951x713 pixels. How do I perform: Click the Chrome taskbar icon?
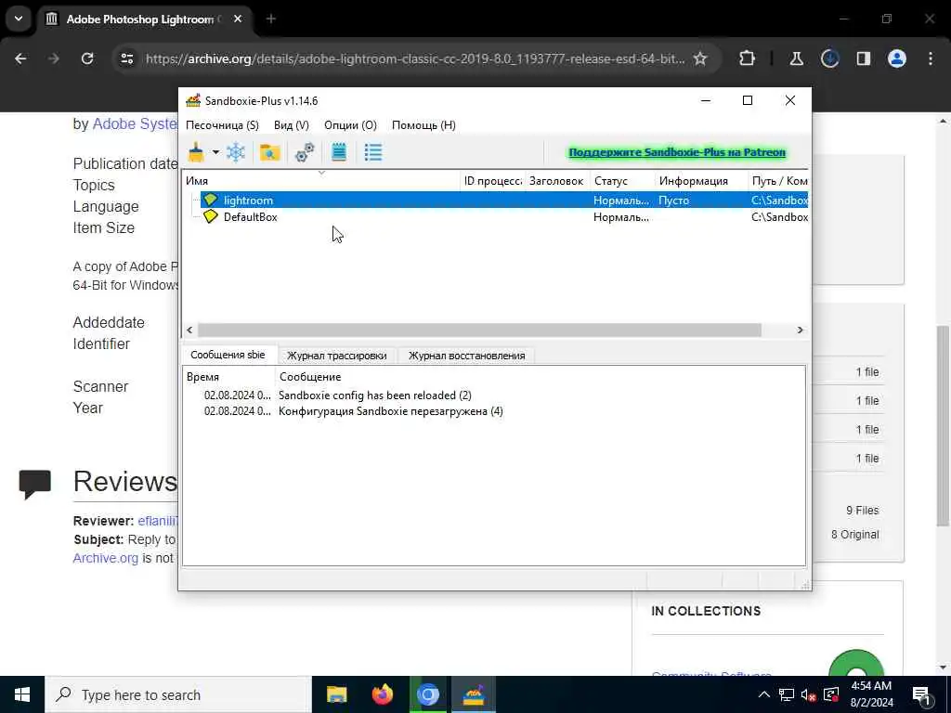click(427, 694)
